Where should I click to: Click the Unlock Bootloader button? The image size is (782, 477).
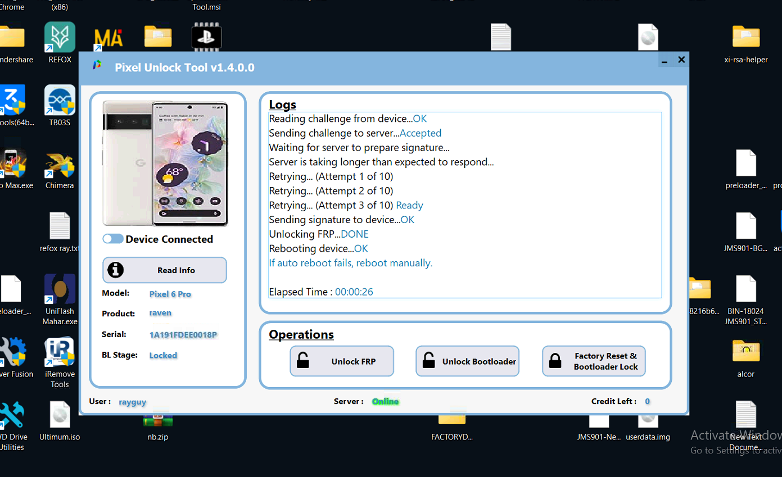click(x=467, y=361)
